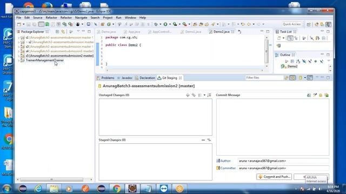Click the New Java Class green icon

[x=109, y=24]
